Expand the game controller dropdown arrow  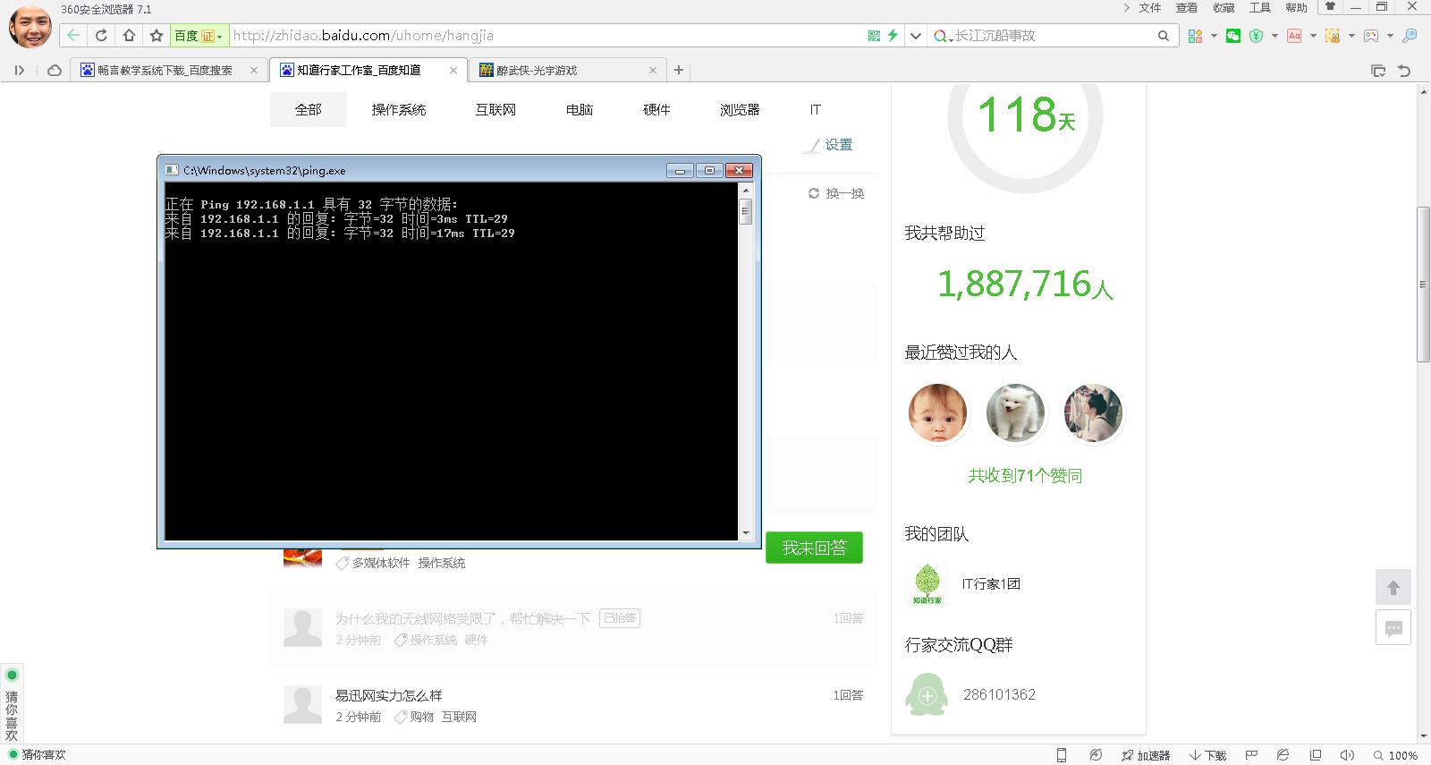click(x=1390, y=36)
